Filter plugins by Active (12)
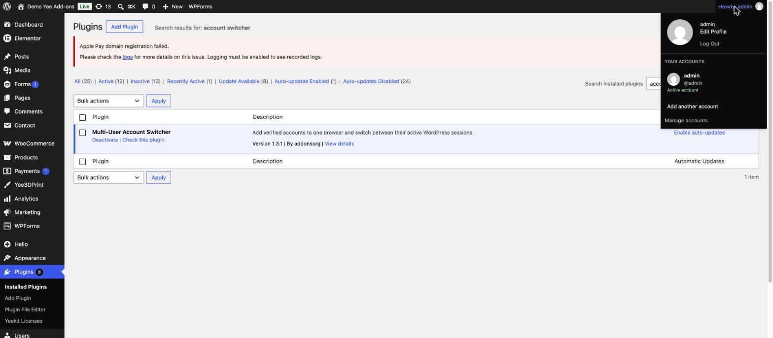 coord(111,81)
